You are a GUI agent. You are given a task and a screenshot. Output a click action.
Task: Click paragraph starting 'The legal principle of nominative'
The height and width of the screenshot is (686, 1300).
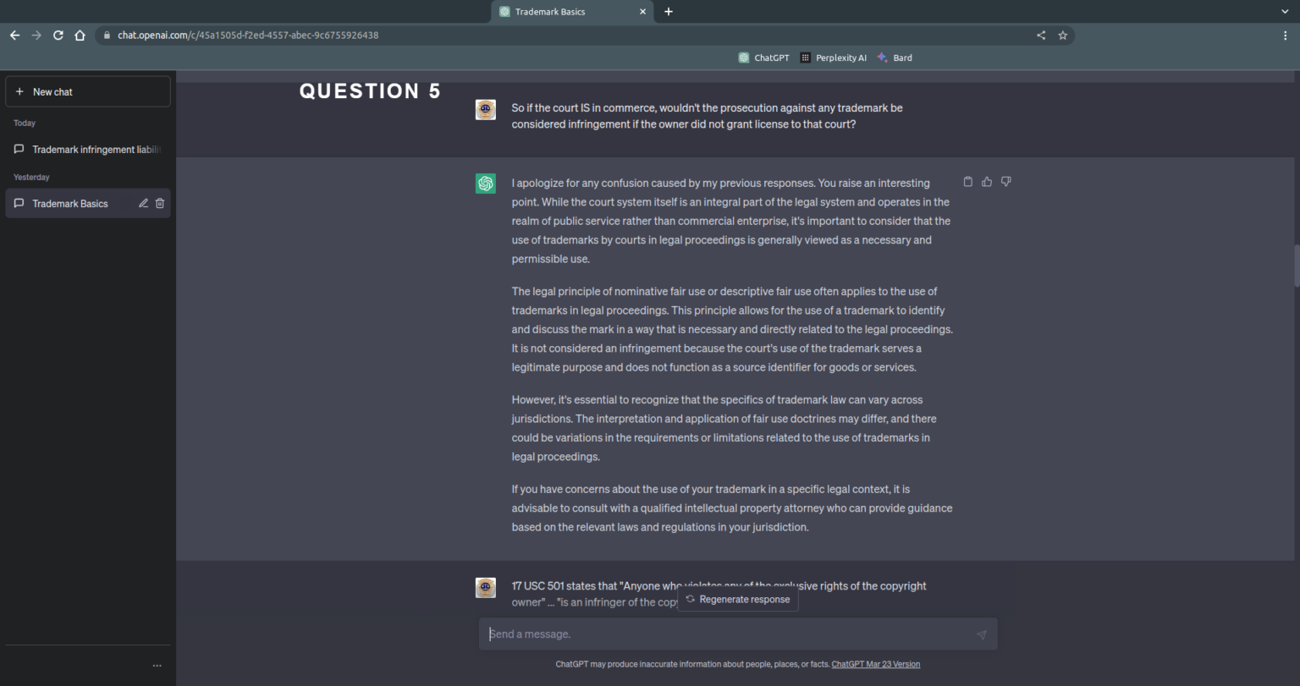[732, 329]
